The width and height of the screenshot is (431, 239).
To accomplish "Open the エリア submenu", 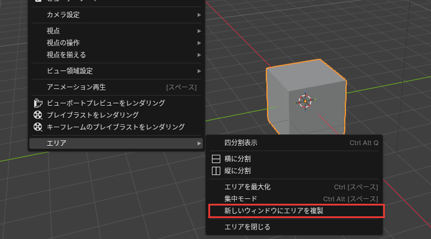I will coord(116,143).
